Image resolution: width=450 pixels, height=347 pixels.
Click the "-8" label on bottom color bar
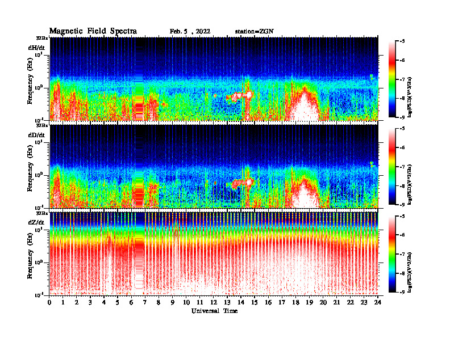pos(402,273)
